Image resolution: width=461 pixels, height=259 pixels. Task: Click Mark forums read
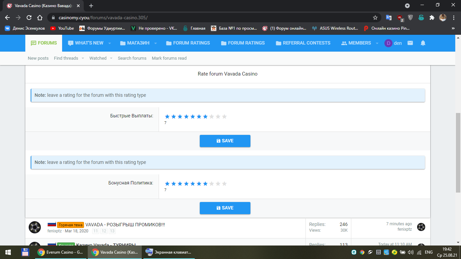pyautogui.click(x=169, y=58)
